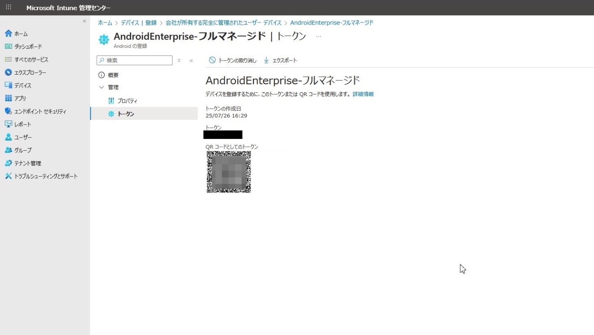Click the ダッシュボード dashboard icon
This screenshot has width=594, height=335.
point(8,47)
